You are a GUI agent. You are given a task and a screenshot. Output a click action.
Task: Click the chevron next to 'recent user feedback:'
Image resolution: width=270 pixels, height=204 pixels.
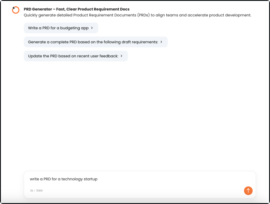121,56
